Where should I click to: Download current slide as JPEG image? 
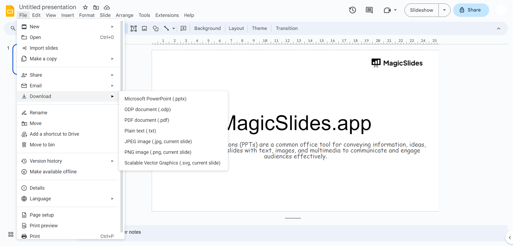pyautogui.click(x=173, y=142)
